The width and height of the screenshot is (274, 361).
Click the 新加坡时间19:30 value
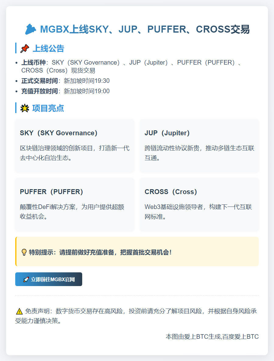pos(87,81)
